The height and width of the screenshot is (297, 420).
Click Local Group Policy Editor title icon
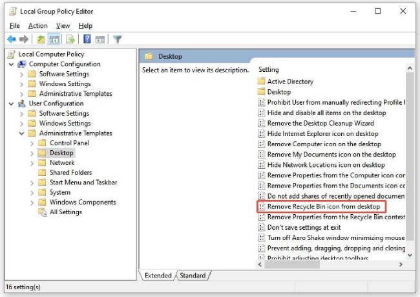pos(12,12)
